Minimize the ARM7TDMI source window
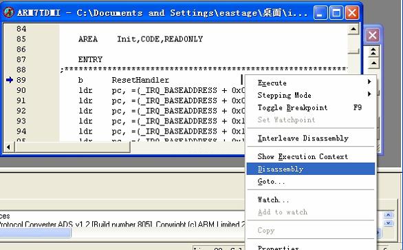This screenshot has width=403, height=250. 320,12
